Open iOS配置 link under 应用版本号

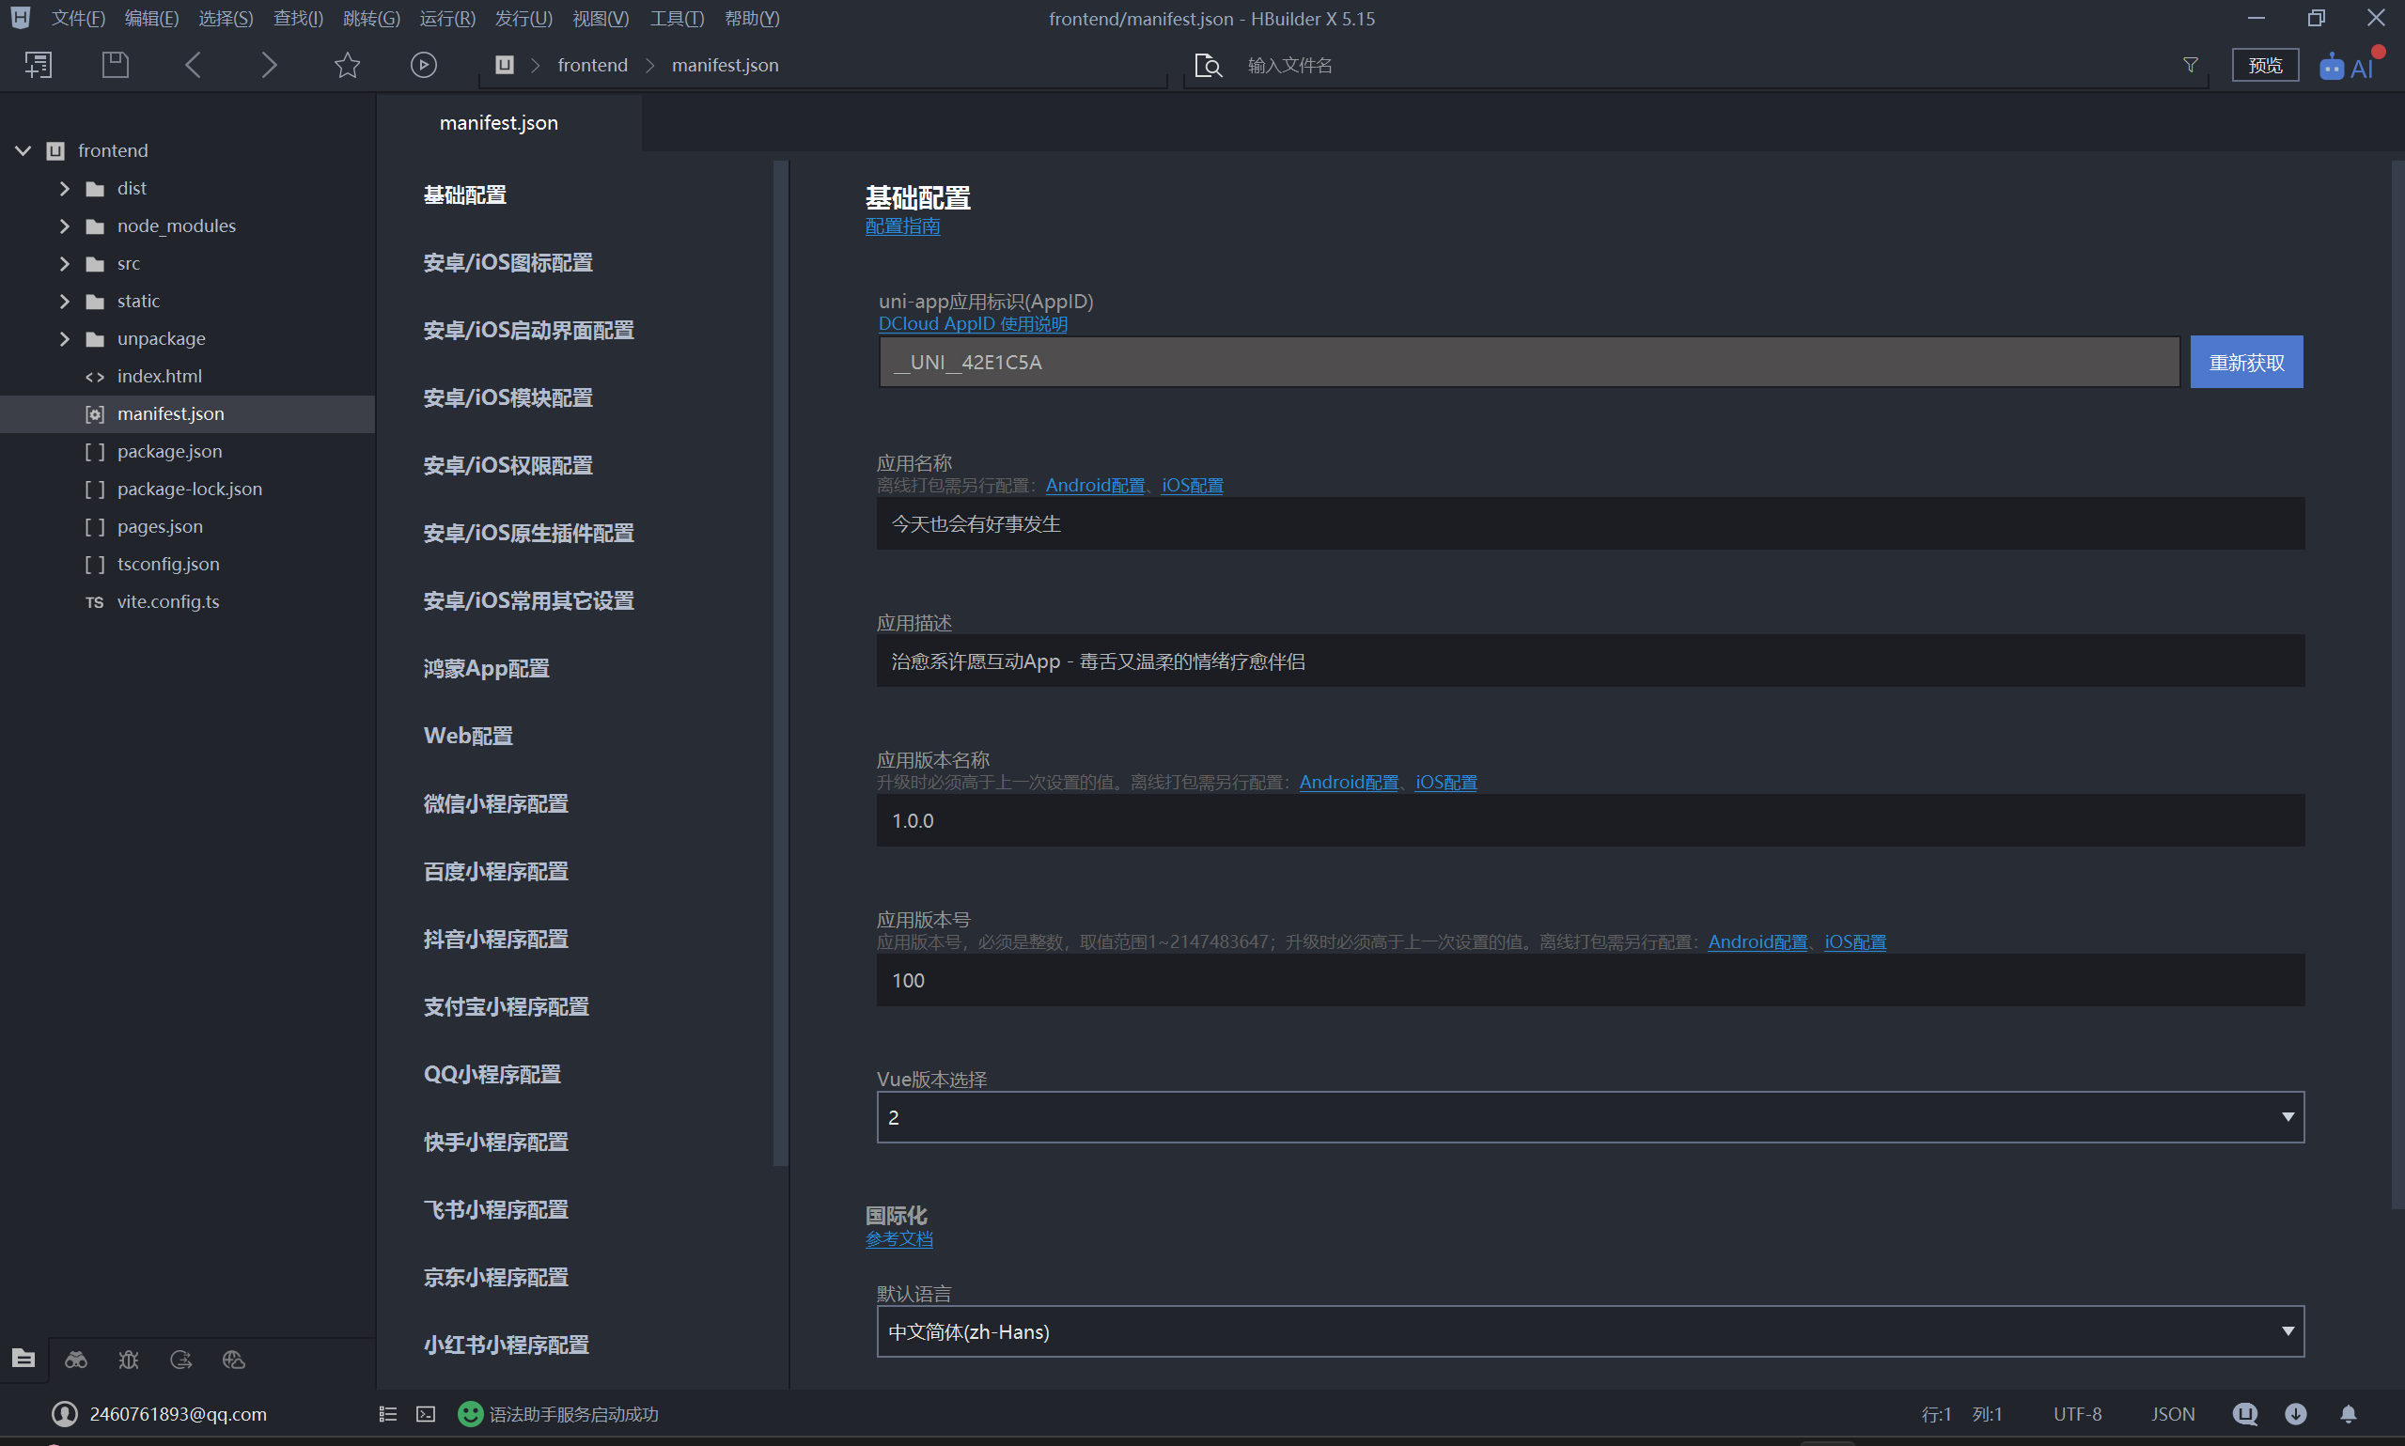click(1854, 942)
